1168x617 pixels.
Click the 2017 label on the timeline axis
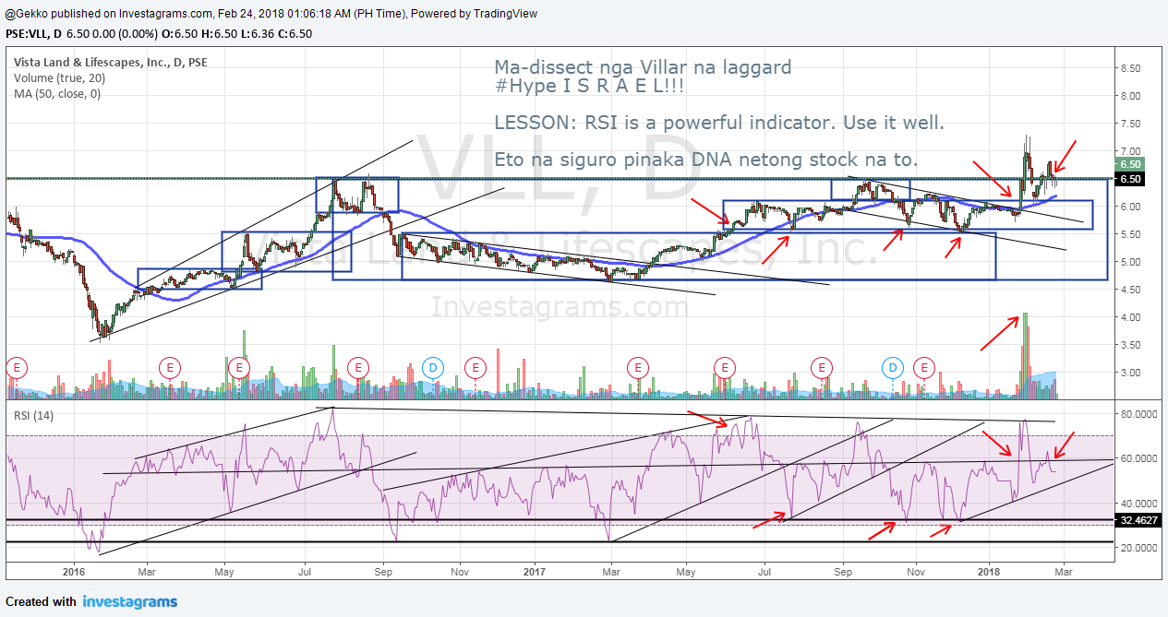pos(534,572)
